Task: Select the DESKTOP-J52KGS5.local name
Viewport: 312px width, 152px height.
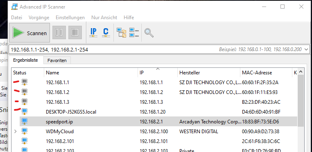Action: [x=71, y=112]
